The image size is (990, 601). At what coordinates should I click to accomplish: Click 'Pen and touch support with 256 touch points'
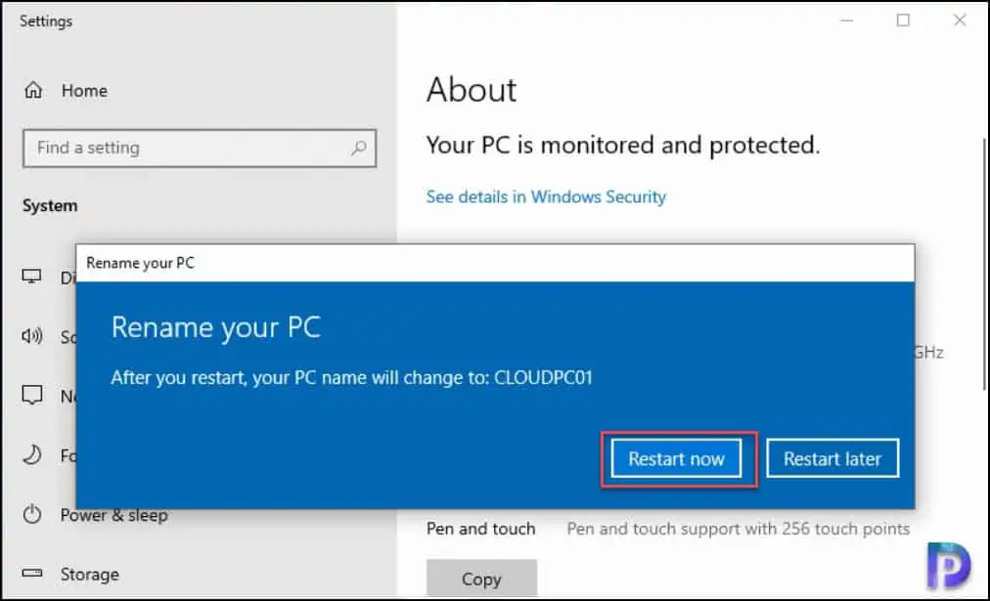tap(738, 529)
